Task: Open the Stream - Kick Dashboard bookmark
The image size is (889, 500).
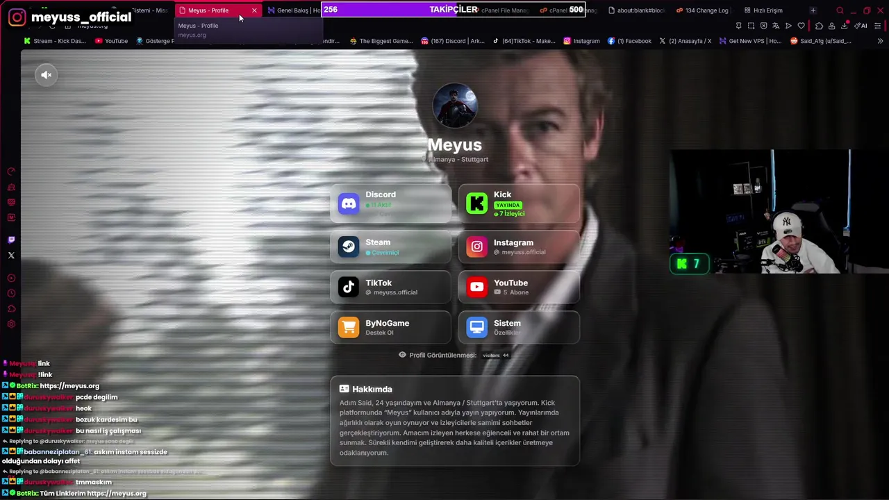Action: [x=55, y=41]
